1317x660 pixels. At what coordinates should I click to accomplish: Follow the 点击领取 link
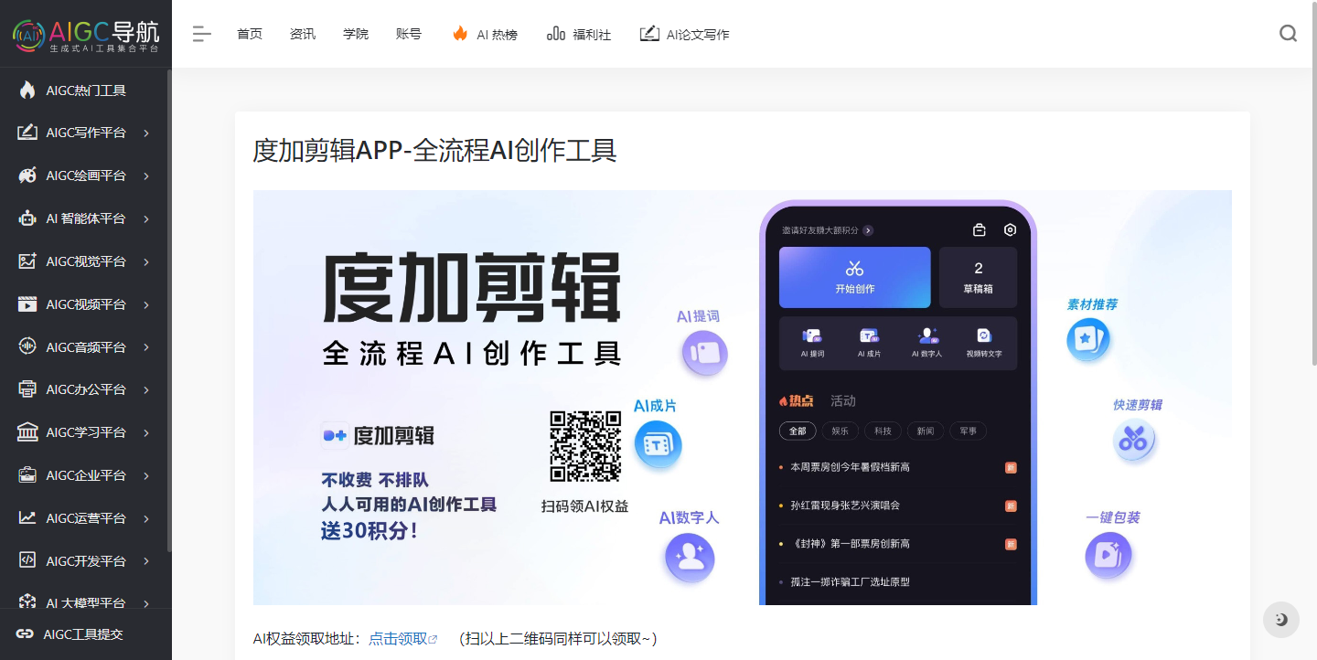[x=402, y=638]
